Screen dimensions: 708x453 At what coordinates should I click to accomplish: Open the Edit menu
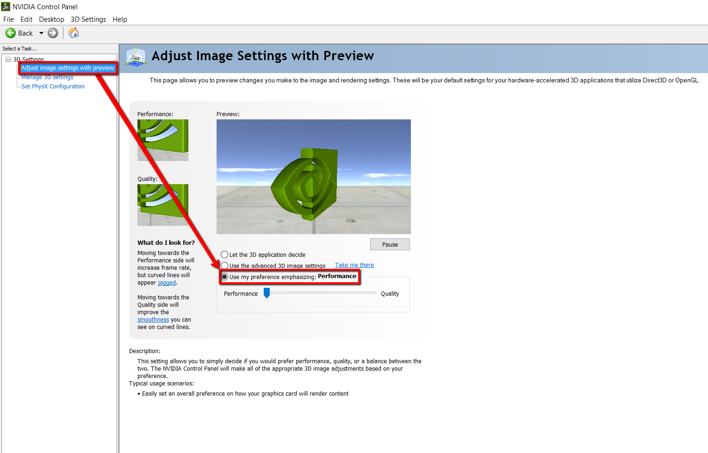[x=26, y=19]
